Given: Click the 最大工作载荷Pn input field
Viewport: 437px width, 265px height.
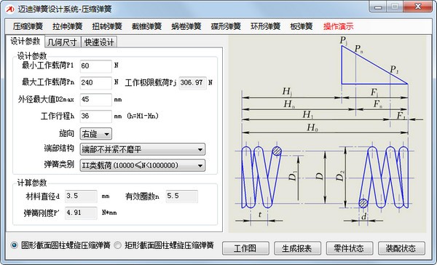Looking at the screenshot, I should point(96,83).
